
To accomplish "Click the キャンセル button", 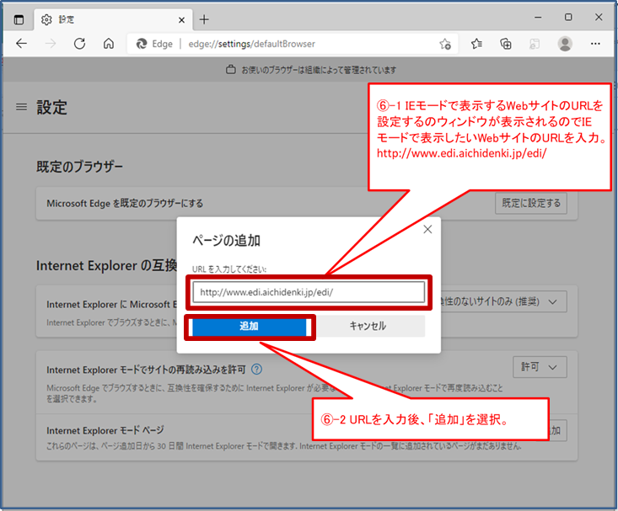I will click(x=368, y=326).
